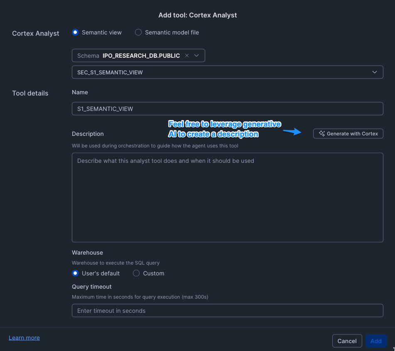Click the User's default label text
This screenshot has height=351, width=395.
(x=101, y=273)
